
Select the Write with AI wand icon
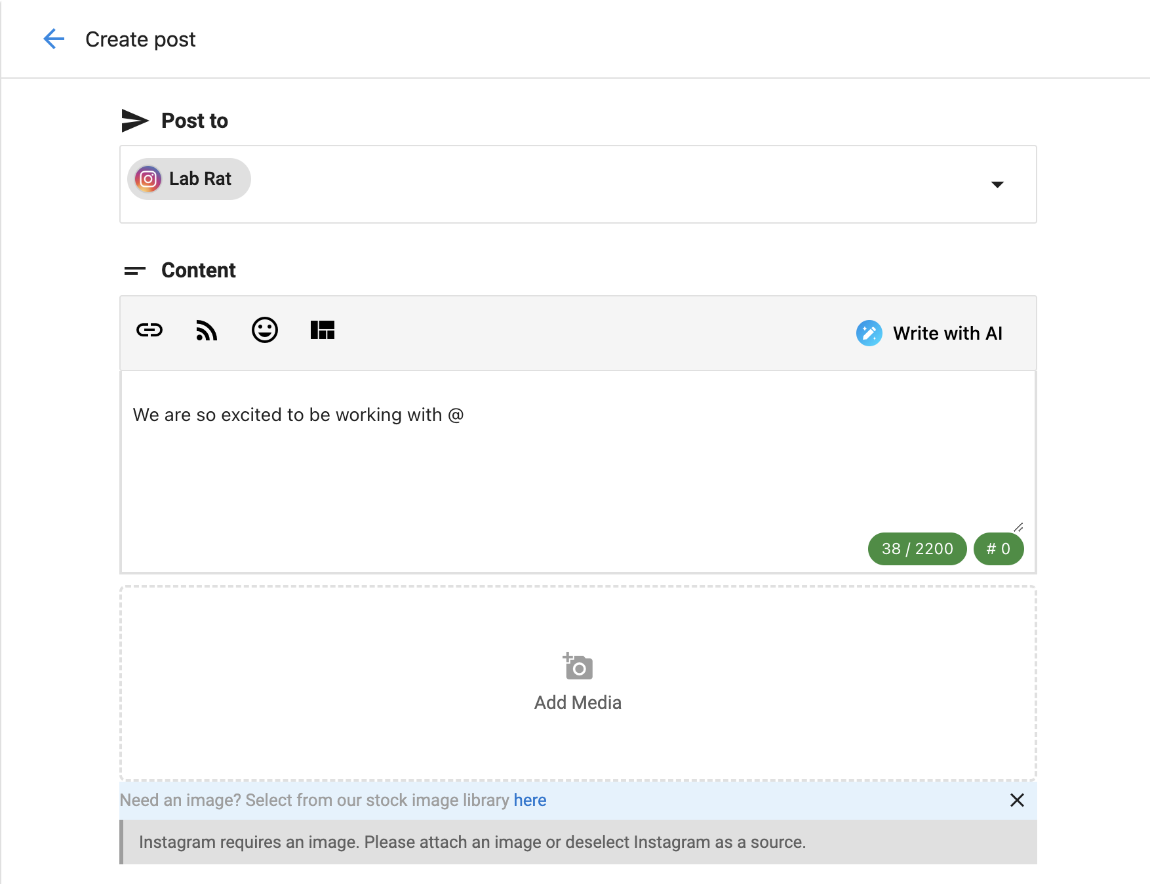point(869,333)
